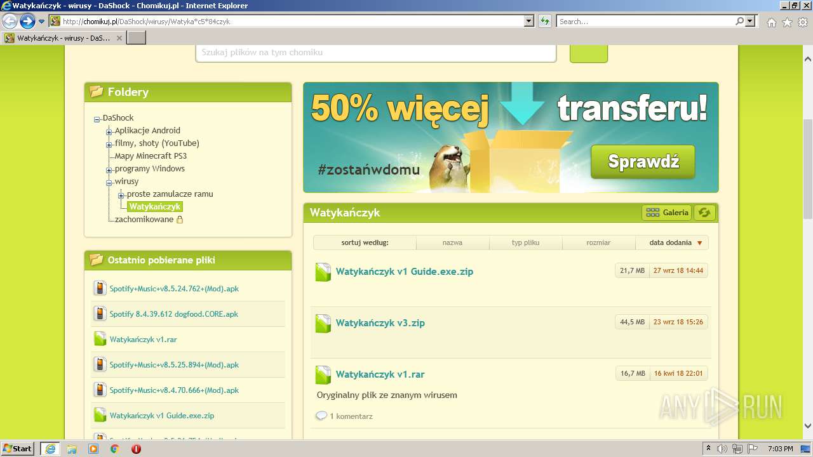Click the Refresh page icon
813x457 pixels.
point(544,22)
